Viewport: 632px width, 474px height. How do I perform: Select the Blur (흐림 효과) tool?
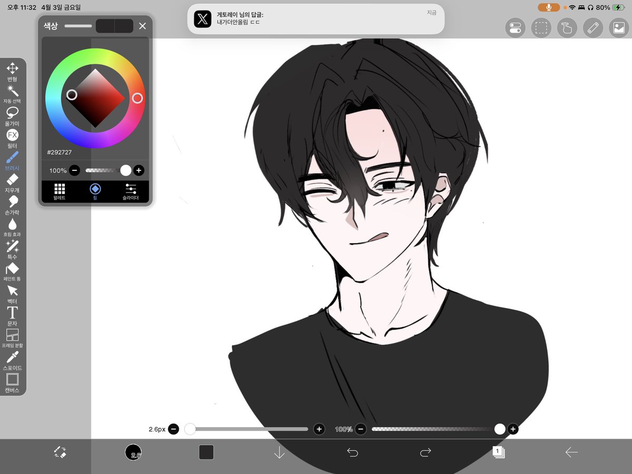[x=12, y=227]
